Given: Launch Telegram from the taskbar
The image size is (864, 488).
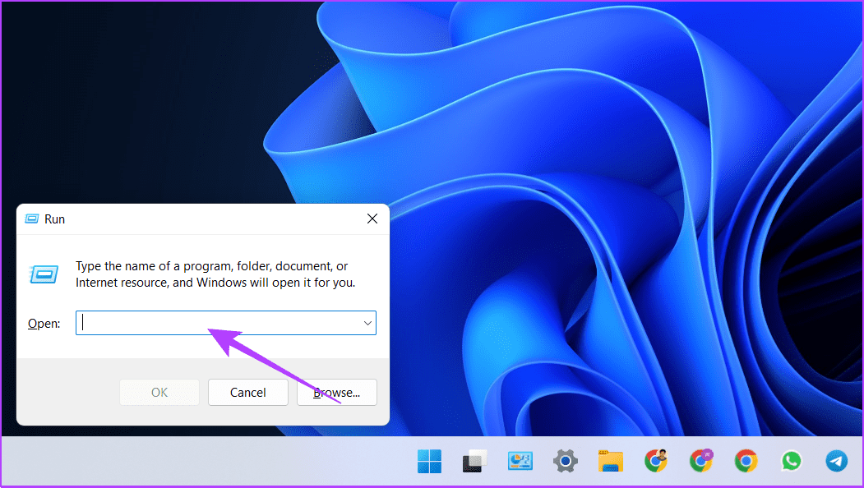Looking at the screenshot, I should point(836,461).
